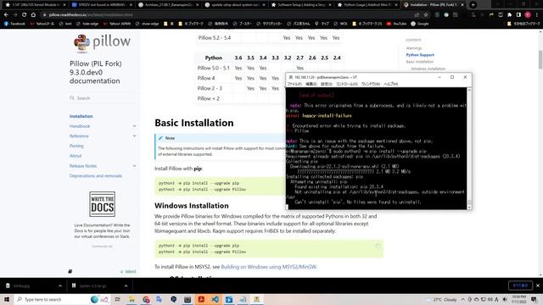Open the Porting sidebar link
This screenshot has width=543, height=305.
coord(76,146)
